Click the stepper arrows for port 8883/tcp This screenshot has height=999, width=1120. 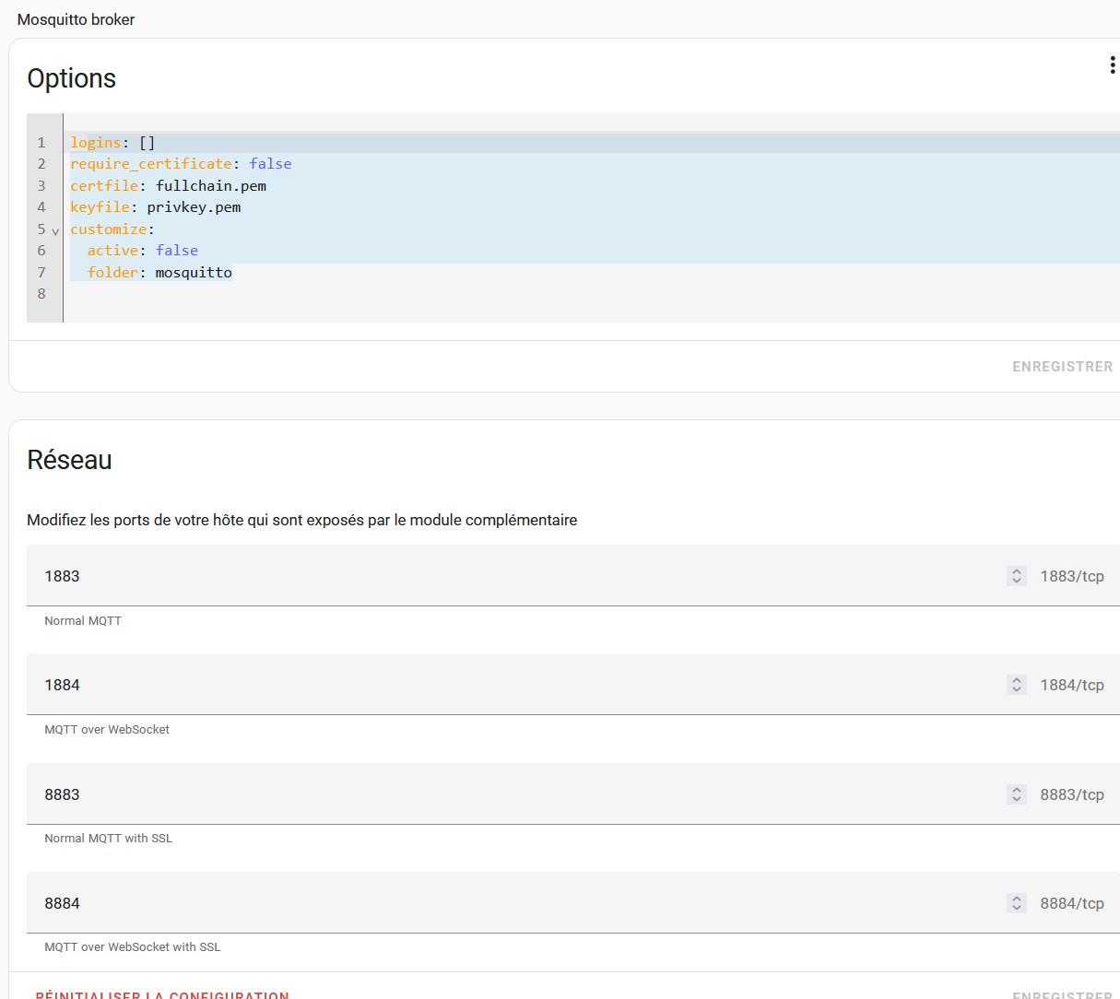1016,794
